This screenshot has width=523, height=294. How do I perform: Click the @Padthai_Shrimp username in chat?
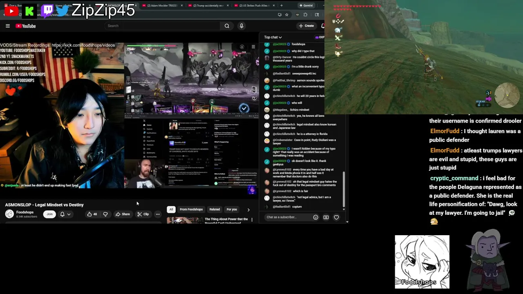[x=284, y=80]
